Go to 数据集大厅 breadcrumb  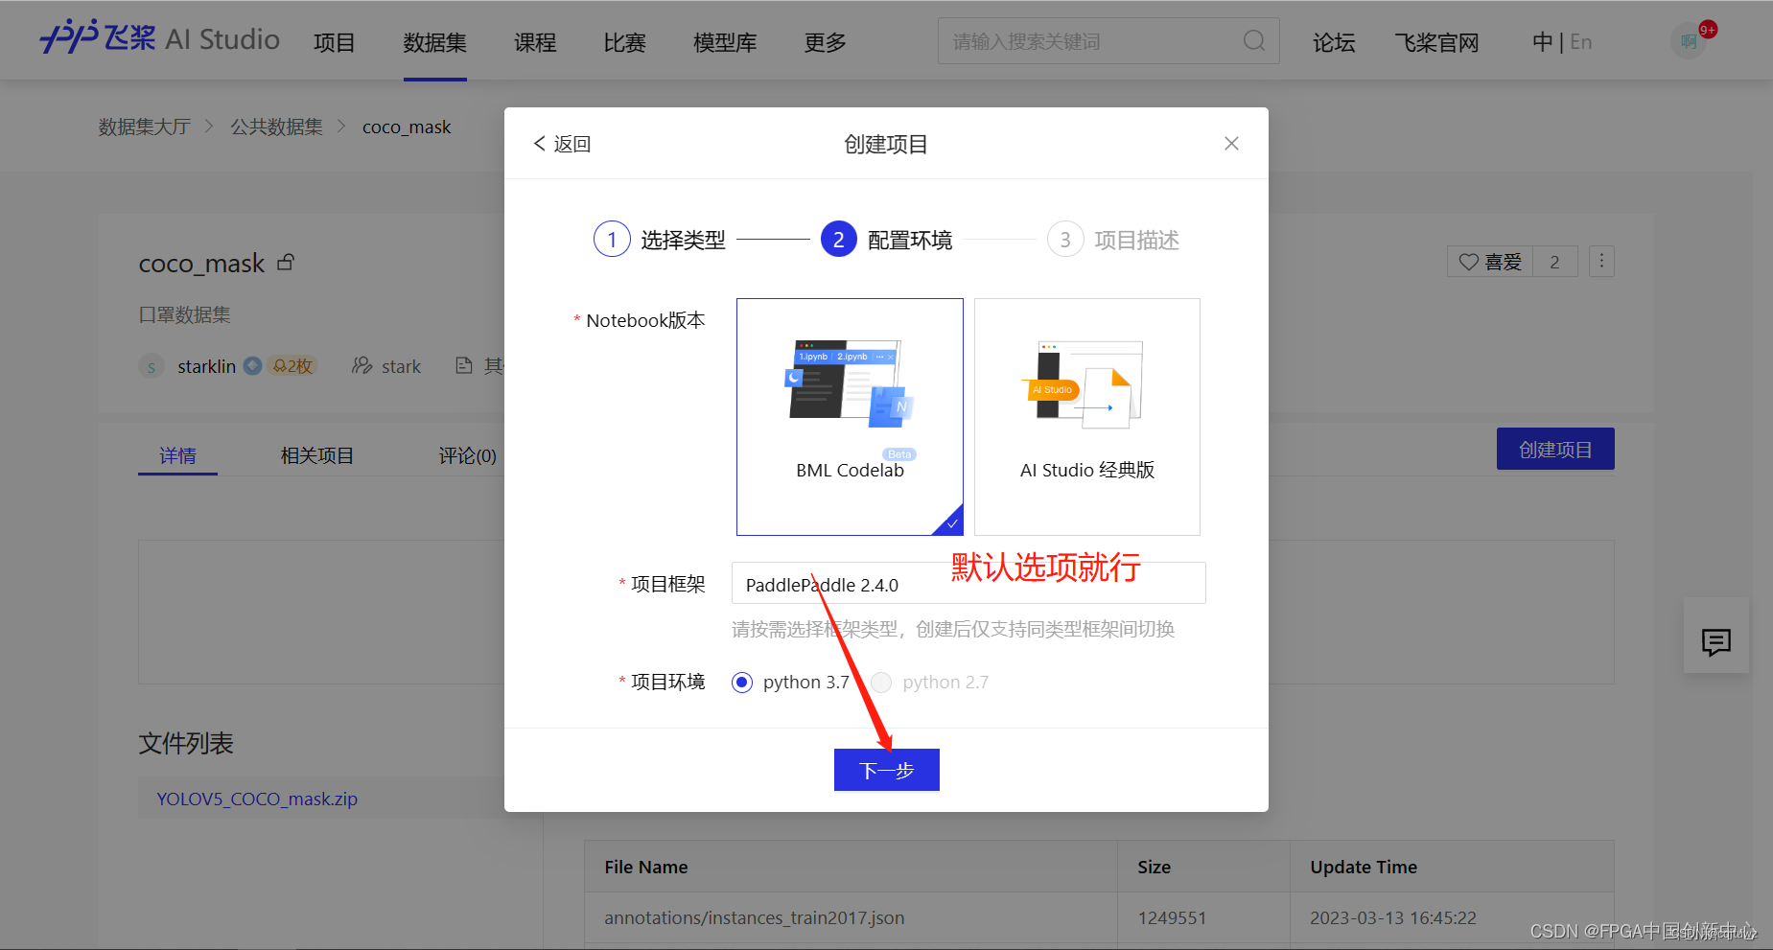[x=145, y=127]
